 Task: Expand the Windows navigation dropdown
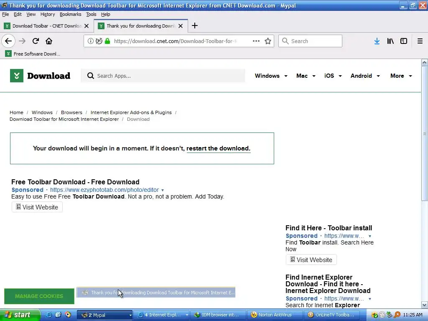pyautogui.click(x=286, y=76)
